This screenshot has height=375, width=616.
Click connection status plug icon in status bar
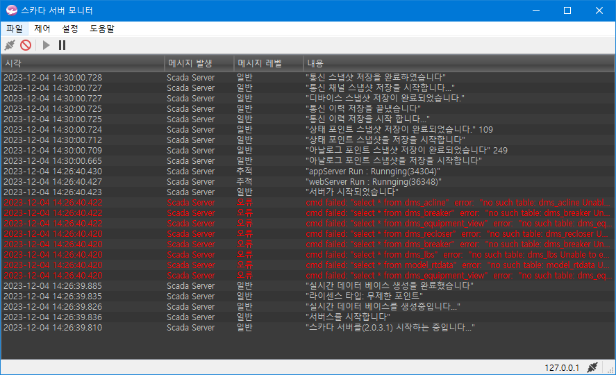[592, 367]
